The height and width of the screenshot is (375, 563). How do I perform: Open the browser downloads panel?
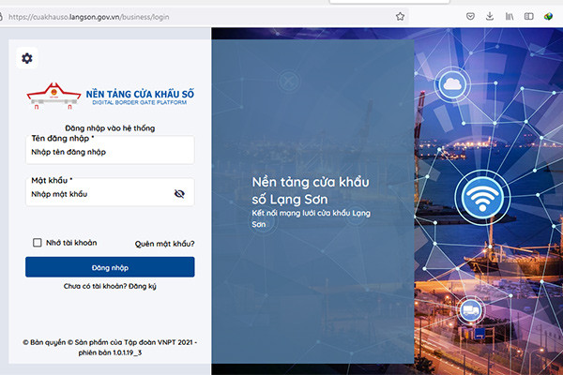click(490, 16)
